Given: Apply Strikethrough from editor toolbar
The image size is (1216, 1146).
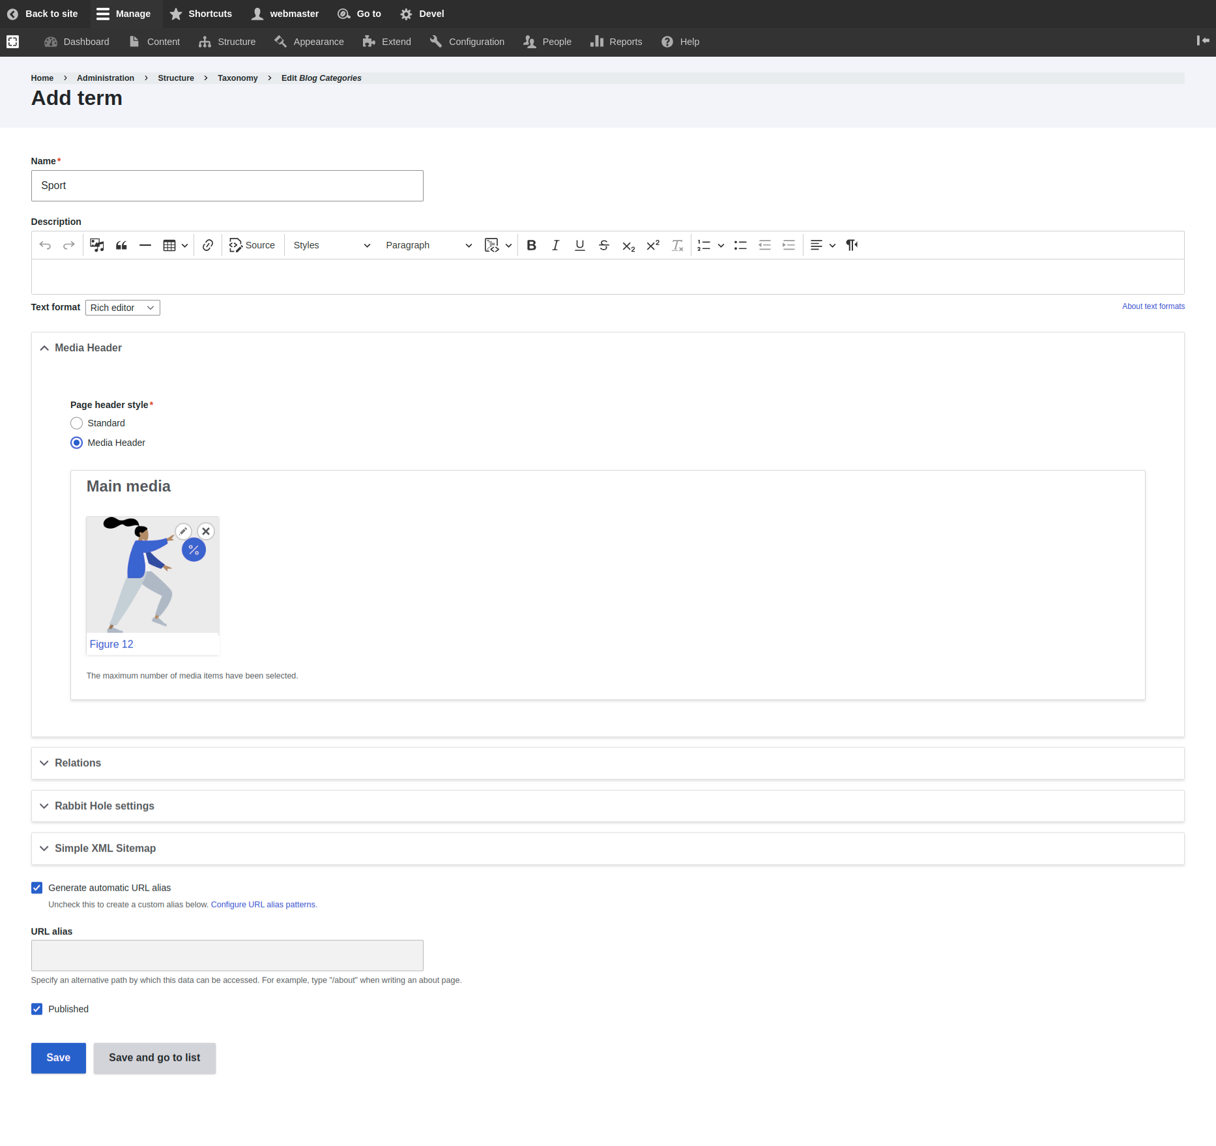Looking at the screenshot, I should [x=604, y=245].
